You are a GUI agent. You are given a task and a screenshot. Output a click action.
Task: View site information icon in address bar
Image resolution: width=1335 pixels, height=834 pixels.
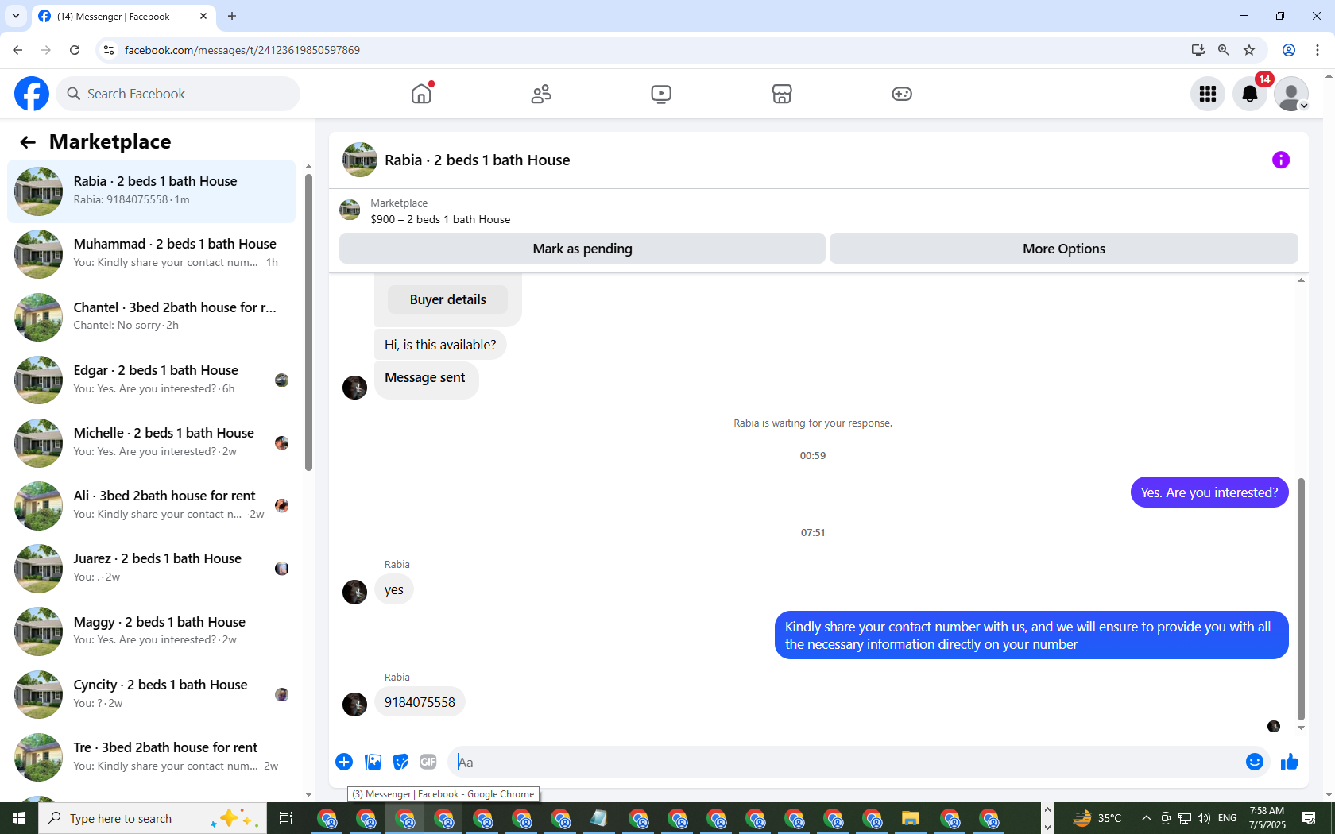pos(109,50)
